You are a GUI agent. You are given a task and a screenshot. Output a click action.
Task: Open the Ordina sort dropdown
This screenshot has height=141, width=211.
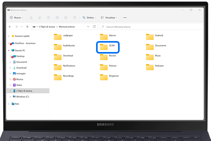point(89,18)
